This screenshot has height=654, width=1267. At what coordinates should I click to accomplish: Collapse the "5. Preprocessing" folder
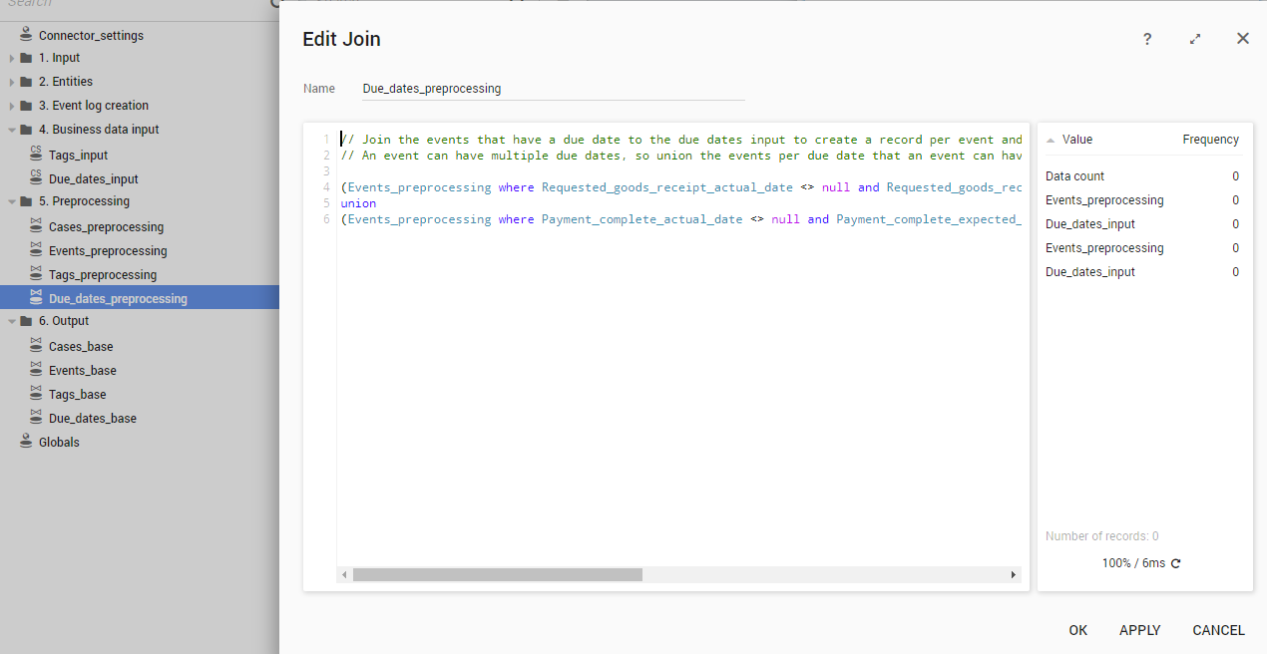(x=12, y=200)
